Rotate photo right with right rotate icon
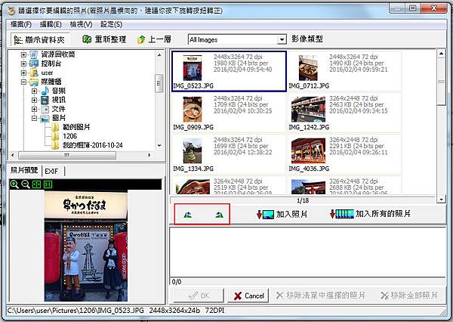The height and width of the screenshot is (322, 453). [x=219, y=215]
